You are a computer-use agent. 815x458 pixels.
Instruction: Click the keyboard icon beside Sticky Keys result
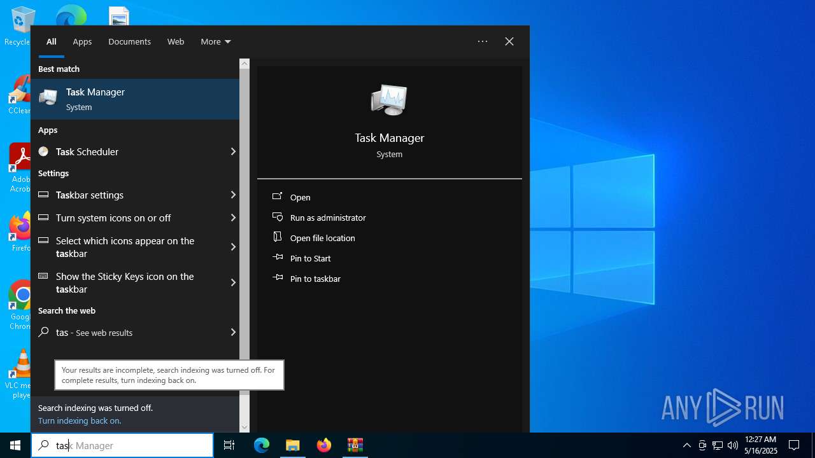pyautogui.click(x=43, y=276)
